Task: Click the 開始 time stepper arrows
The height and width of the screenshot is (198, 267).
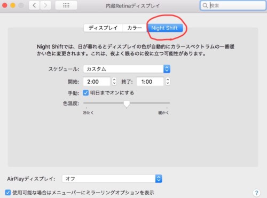Action: coord(114,82)
